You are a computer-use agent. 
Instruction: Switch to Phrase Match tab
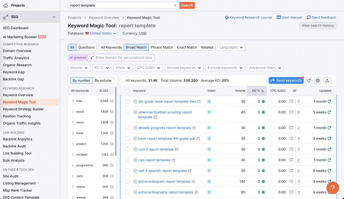coord(162,47)
